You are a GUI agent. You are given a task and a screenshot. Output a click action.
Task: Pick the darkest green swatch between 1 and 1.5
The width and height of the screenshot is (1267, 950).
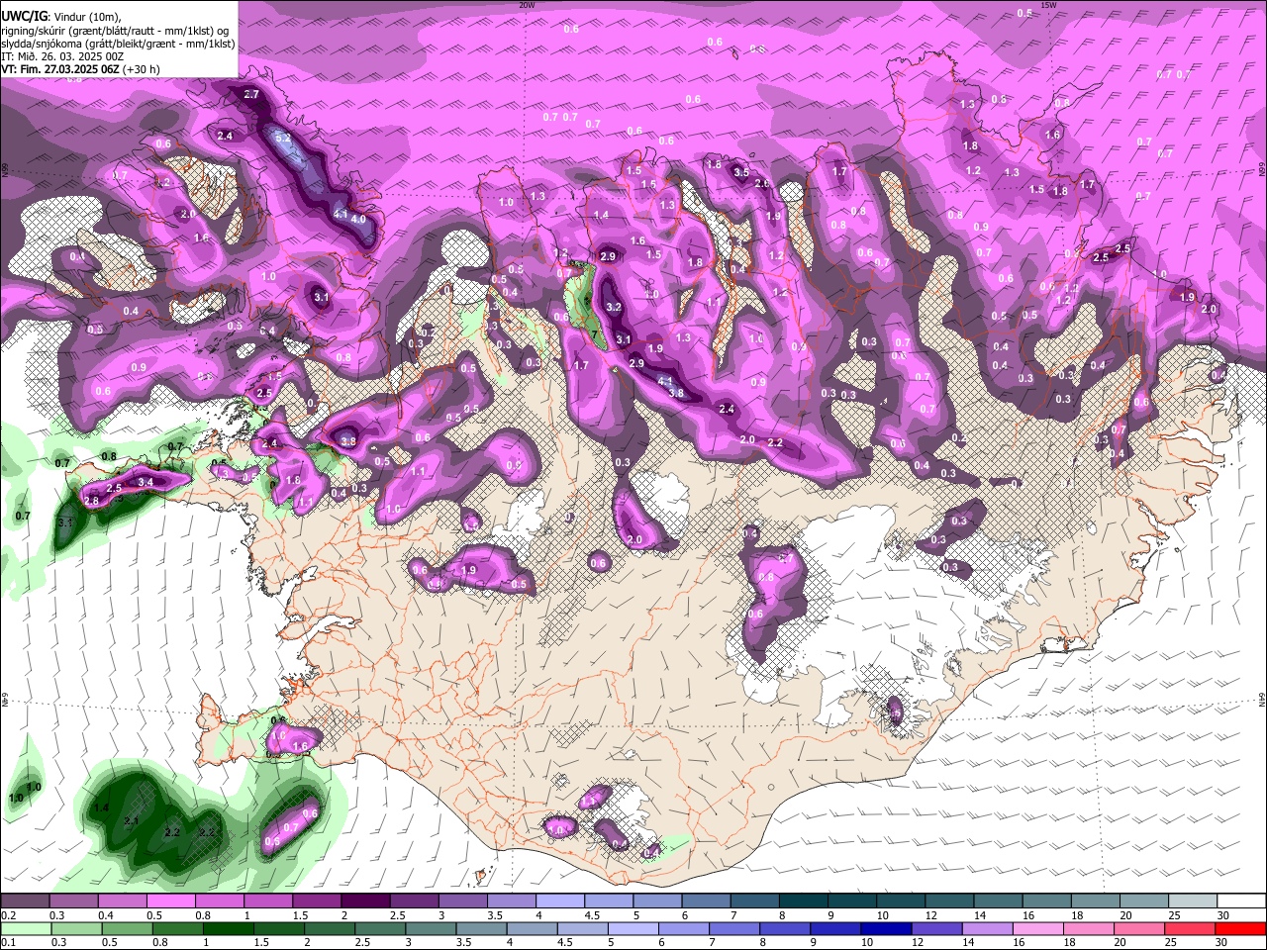228,928
